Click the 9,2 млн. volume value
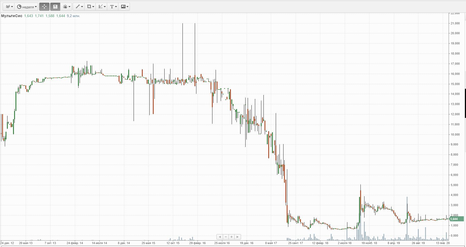 point(73,16)
